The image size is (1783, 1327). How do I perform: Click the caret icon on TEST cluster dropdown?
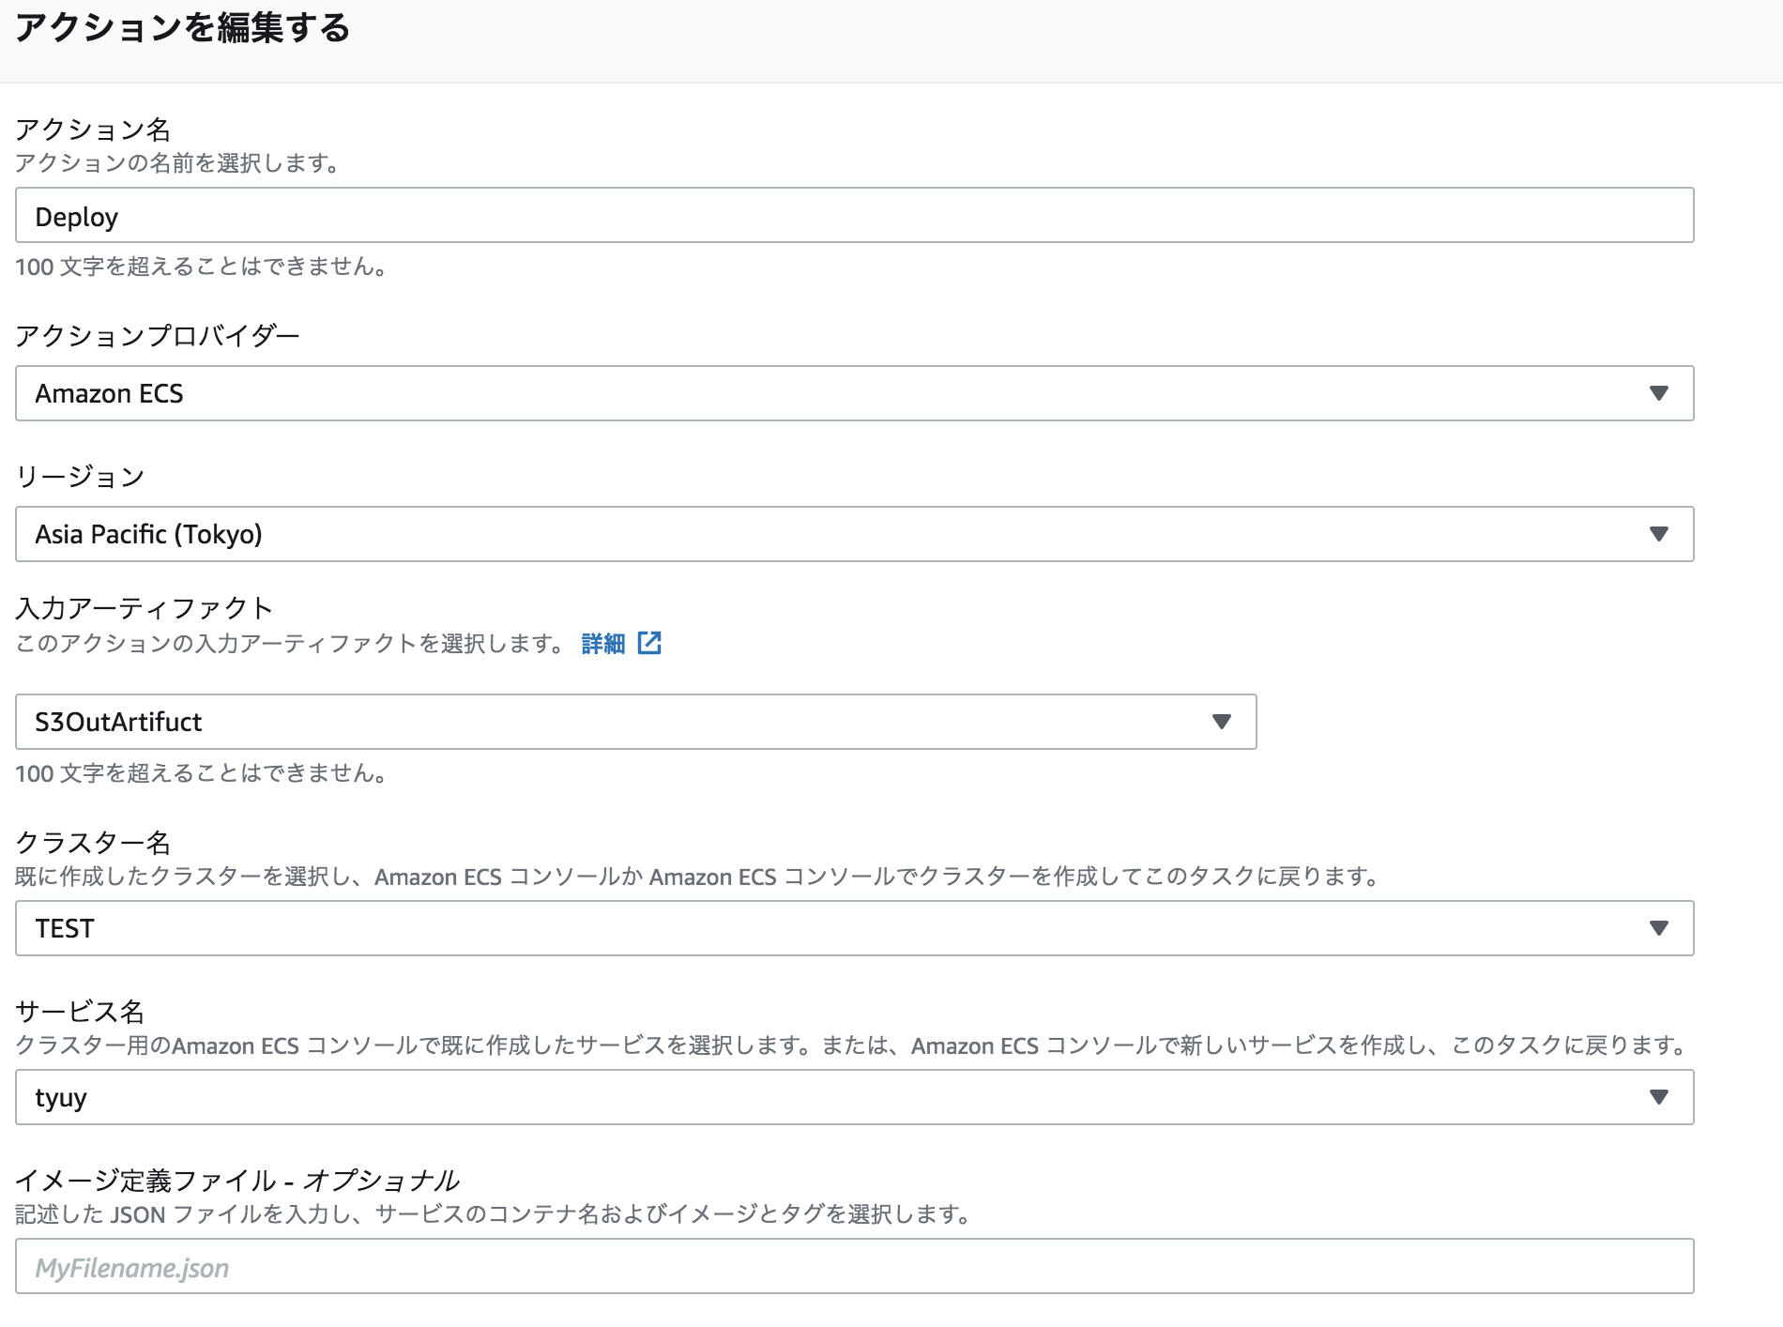(1659, 928)
